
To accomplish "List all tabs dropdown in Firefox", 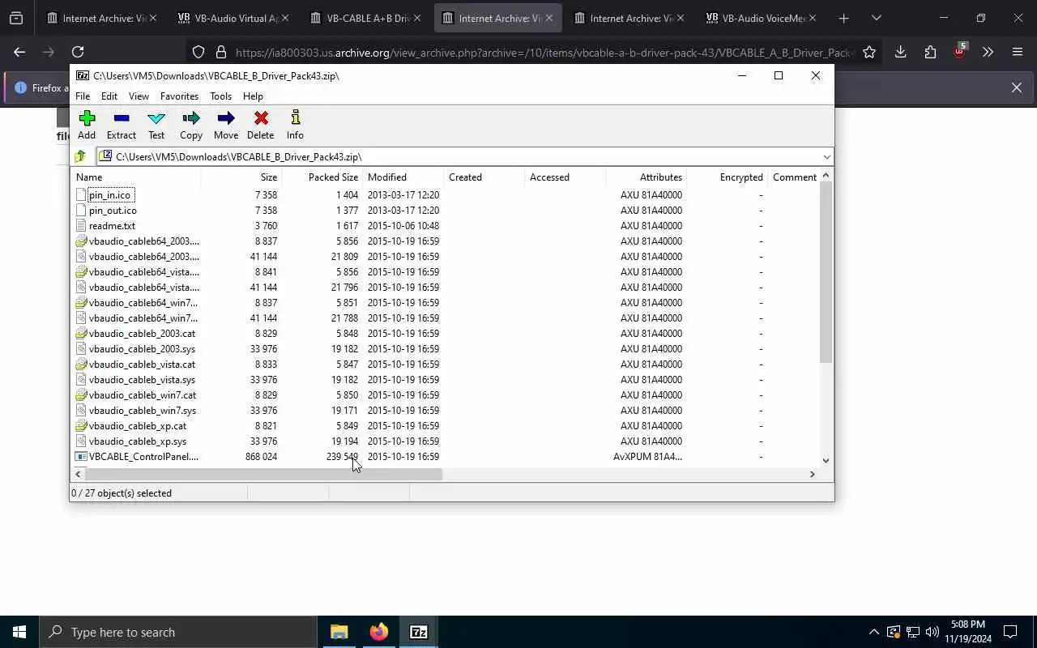I will 877,18.
